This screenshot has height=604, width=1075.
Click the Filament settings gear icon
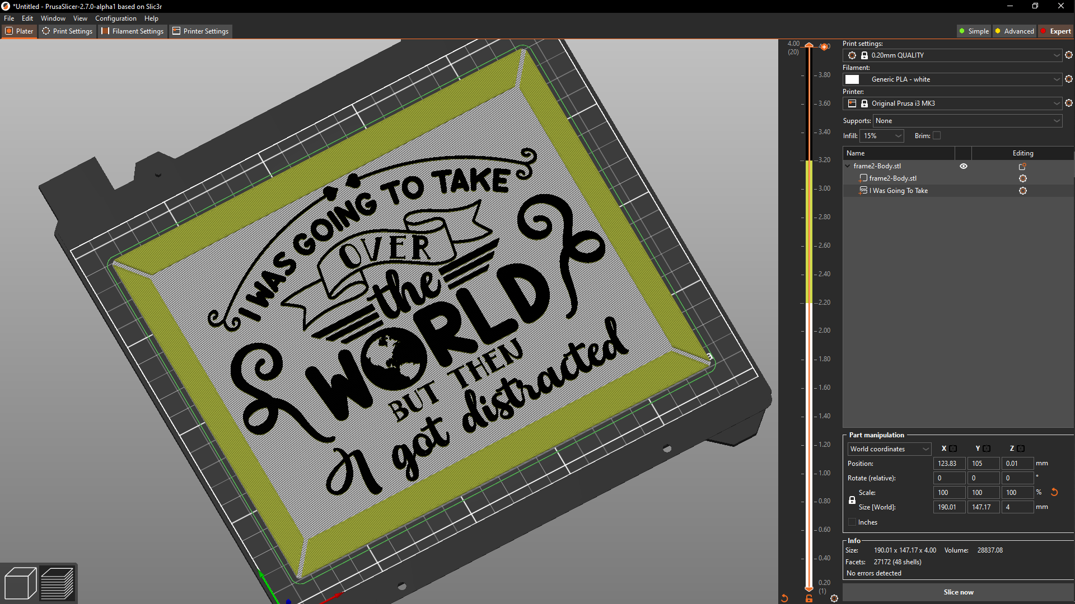[x=1069, y=79]
